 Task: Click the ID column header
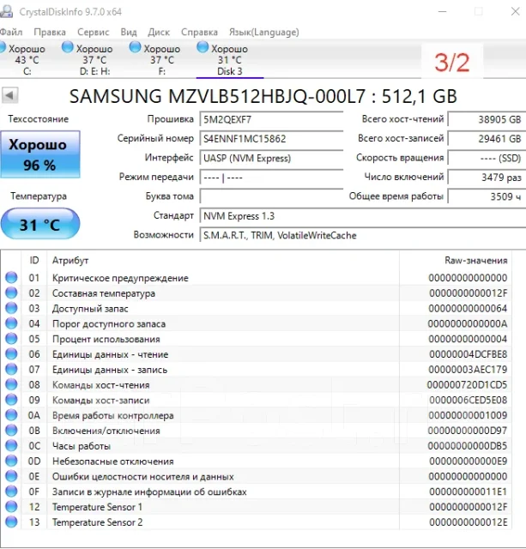(x=34, y=260)
